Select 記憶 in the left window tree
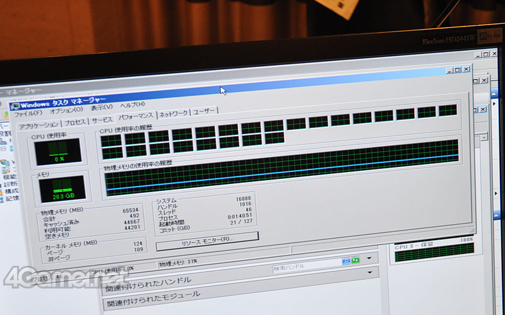The width and height of the screenshot is (505, 315). pos(12,198)
